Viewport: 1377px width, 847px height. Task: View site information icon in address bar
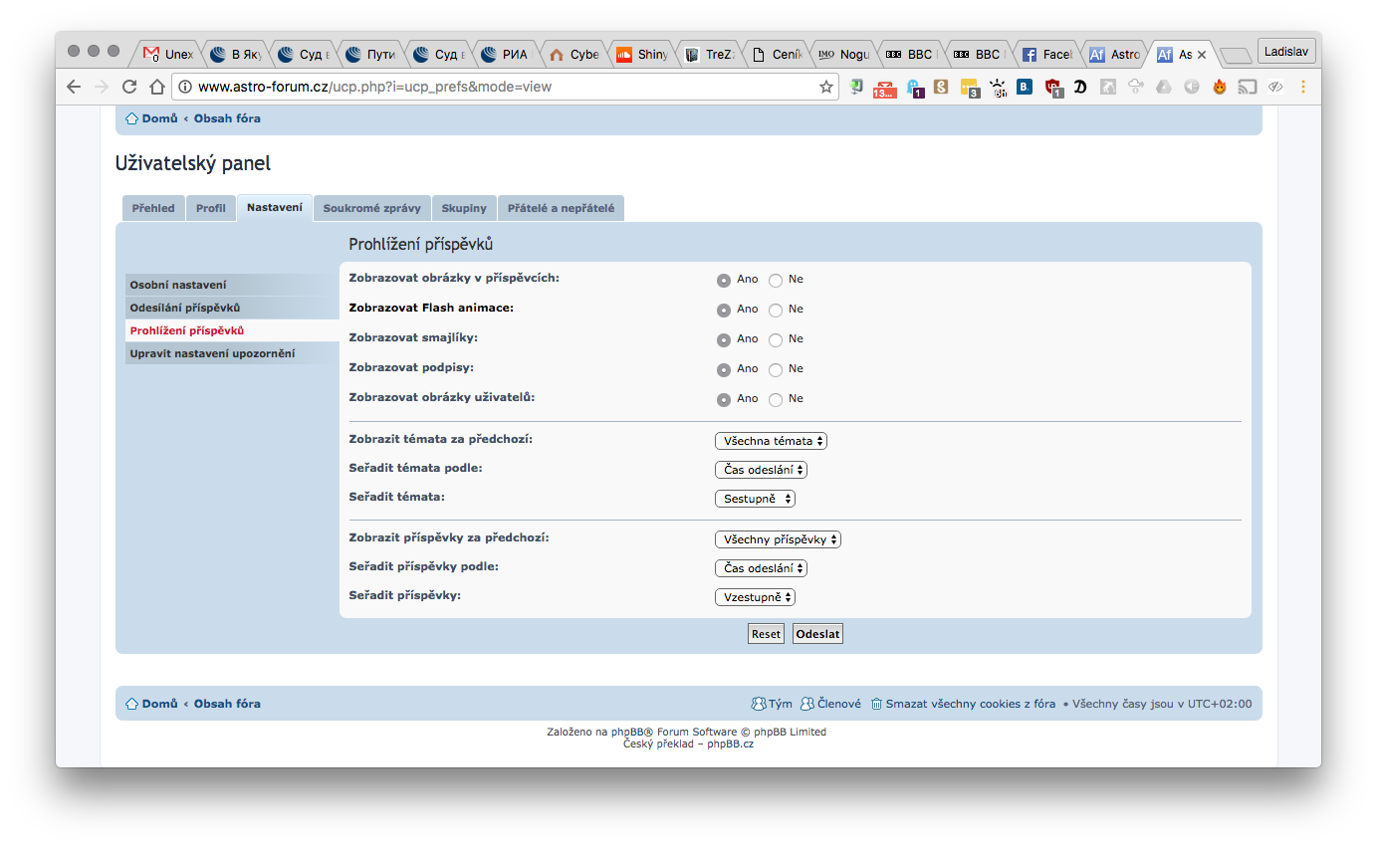tap(186, 87)
